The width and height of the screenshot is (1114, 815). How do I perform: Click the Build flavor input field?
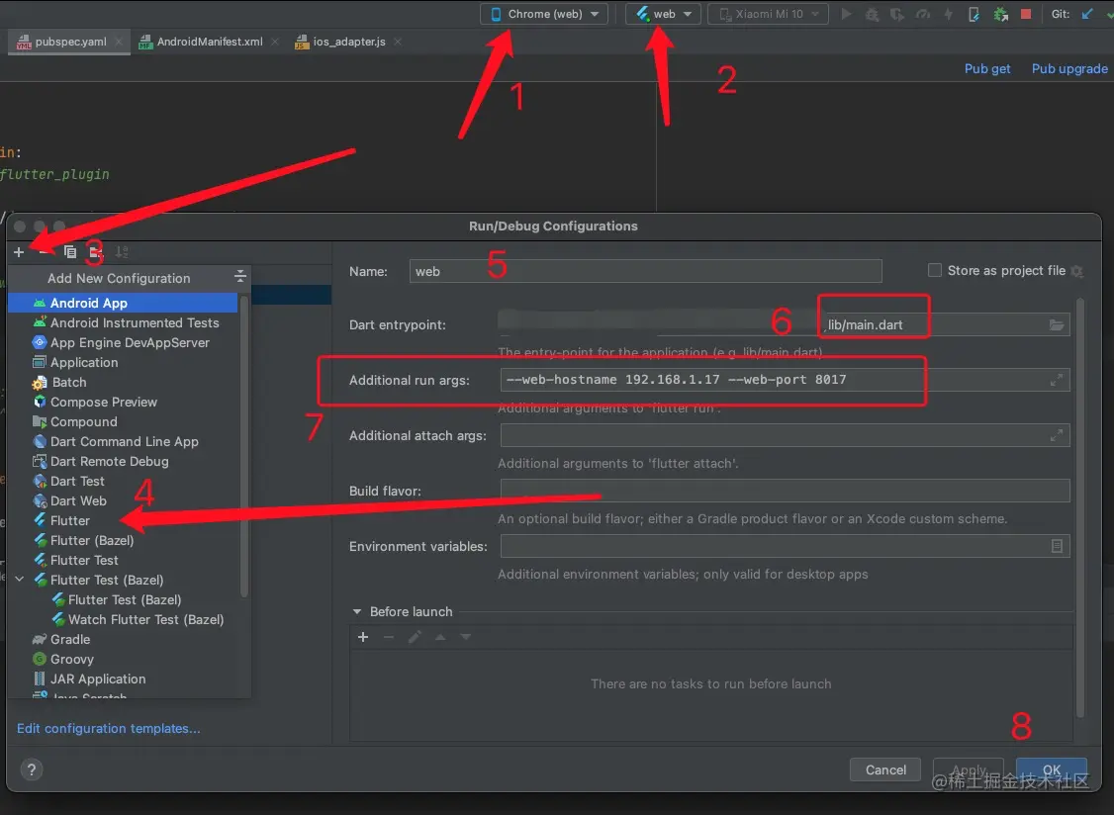click(786, 491)
